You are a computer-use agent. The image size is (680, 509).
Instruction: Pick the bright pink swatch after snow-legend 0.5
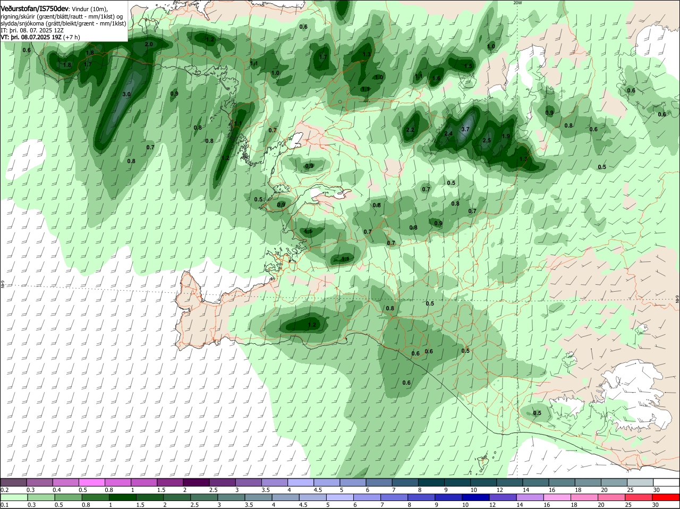pyautogui.click(x=92, y=482)
